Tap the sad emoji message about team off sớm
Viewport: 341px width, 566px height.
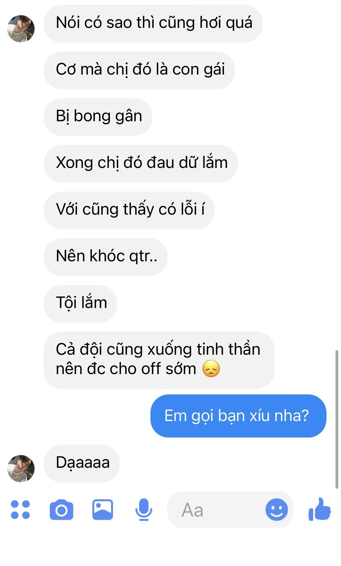tap(159, 360)
